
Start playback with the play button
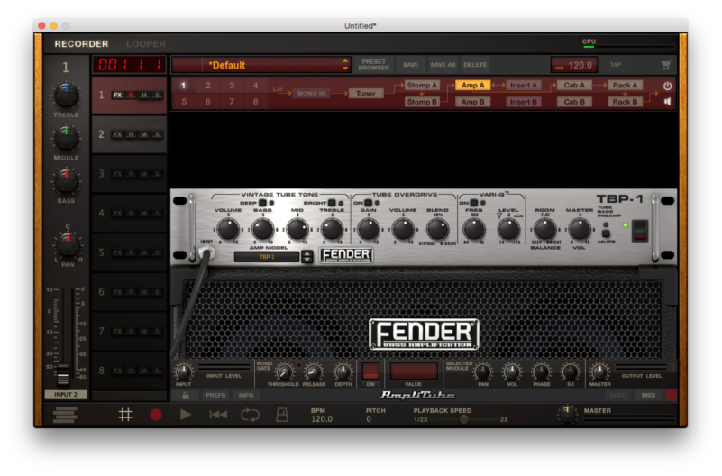coord(186,415)
